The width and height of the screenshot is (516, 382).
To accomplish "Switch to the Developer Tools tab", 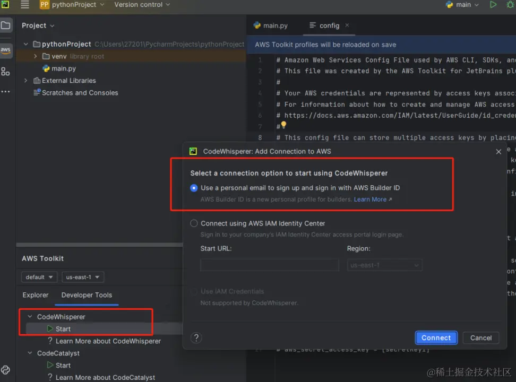I will [87, 295].
